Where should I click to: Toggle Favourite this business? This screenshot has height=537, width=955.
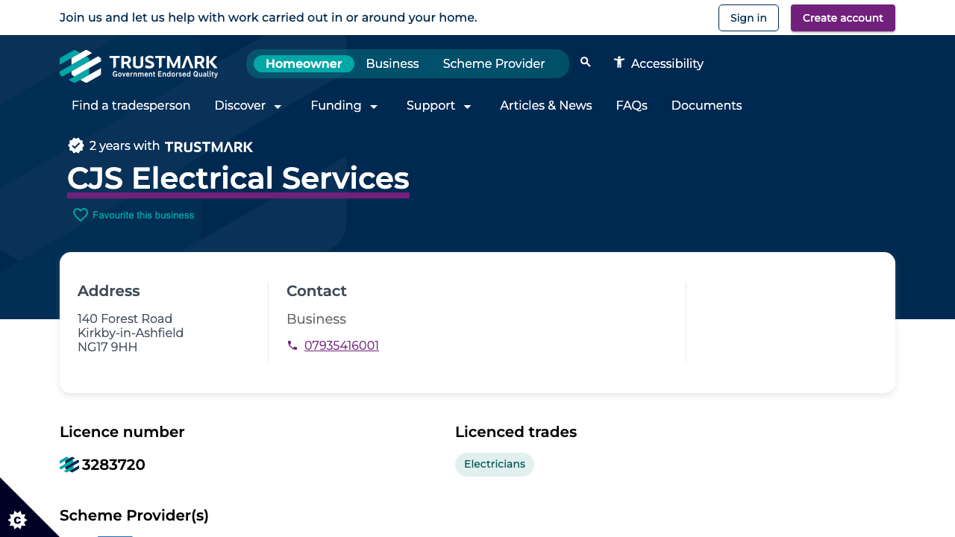click(143, 215)
